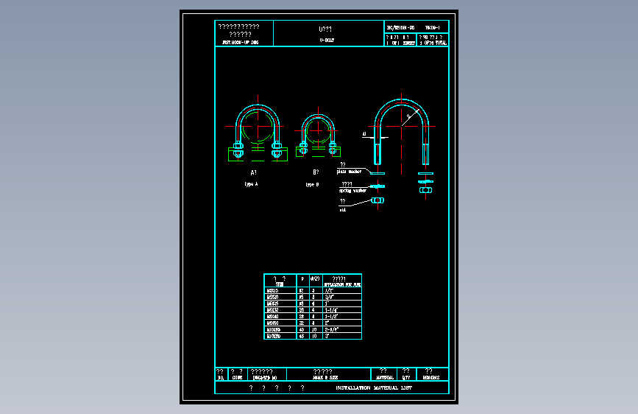Screen dimensions: 638x414
Task: Click the 'INSTALLATION MATERIAL LIST' text
Action: (374, 388)
